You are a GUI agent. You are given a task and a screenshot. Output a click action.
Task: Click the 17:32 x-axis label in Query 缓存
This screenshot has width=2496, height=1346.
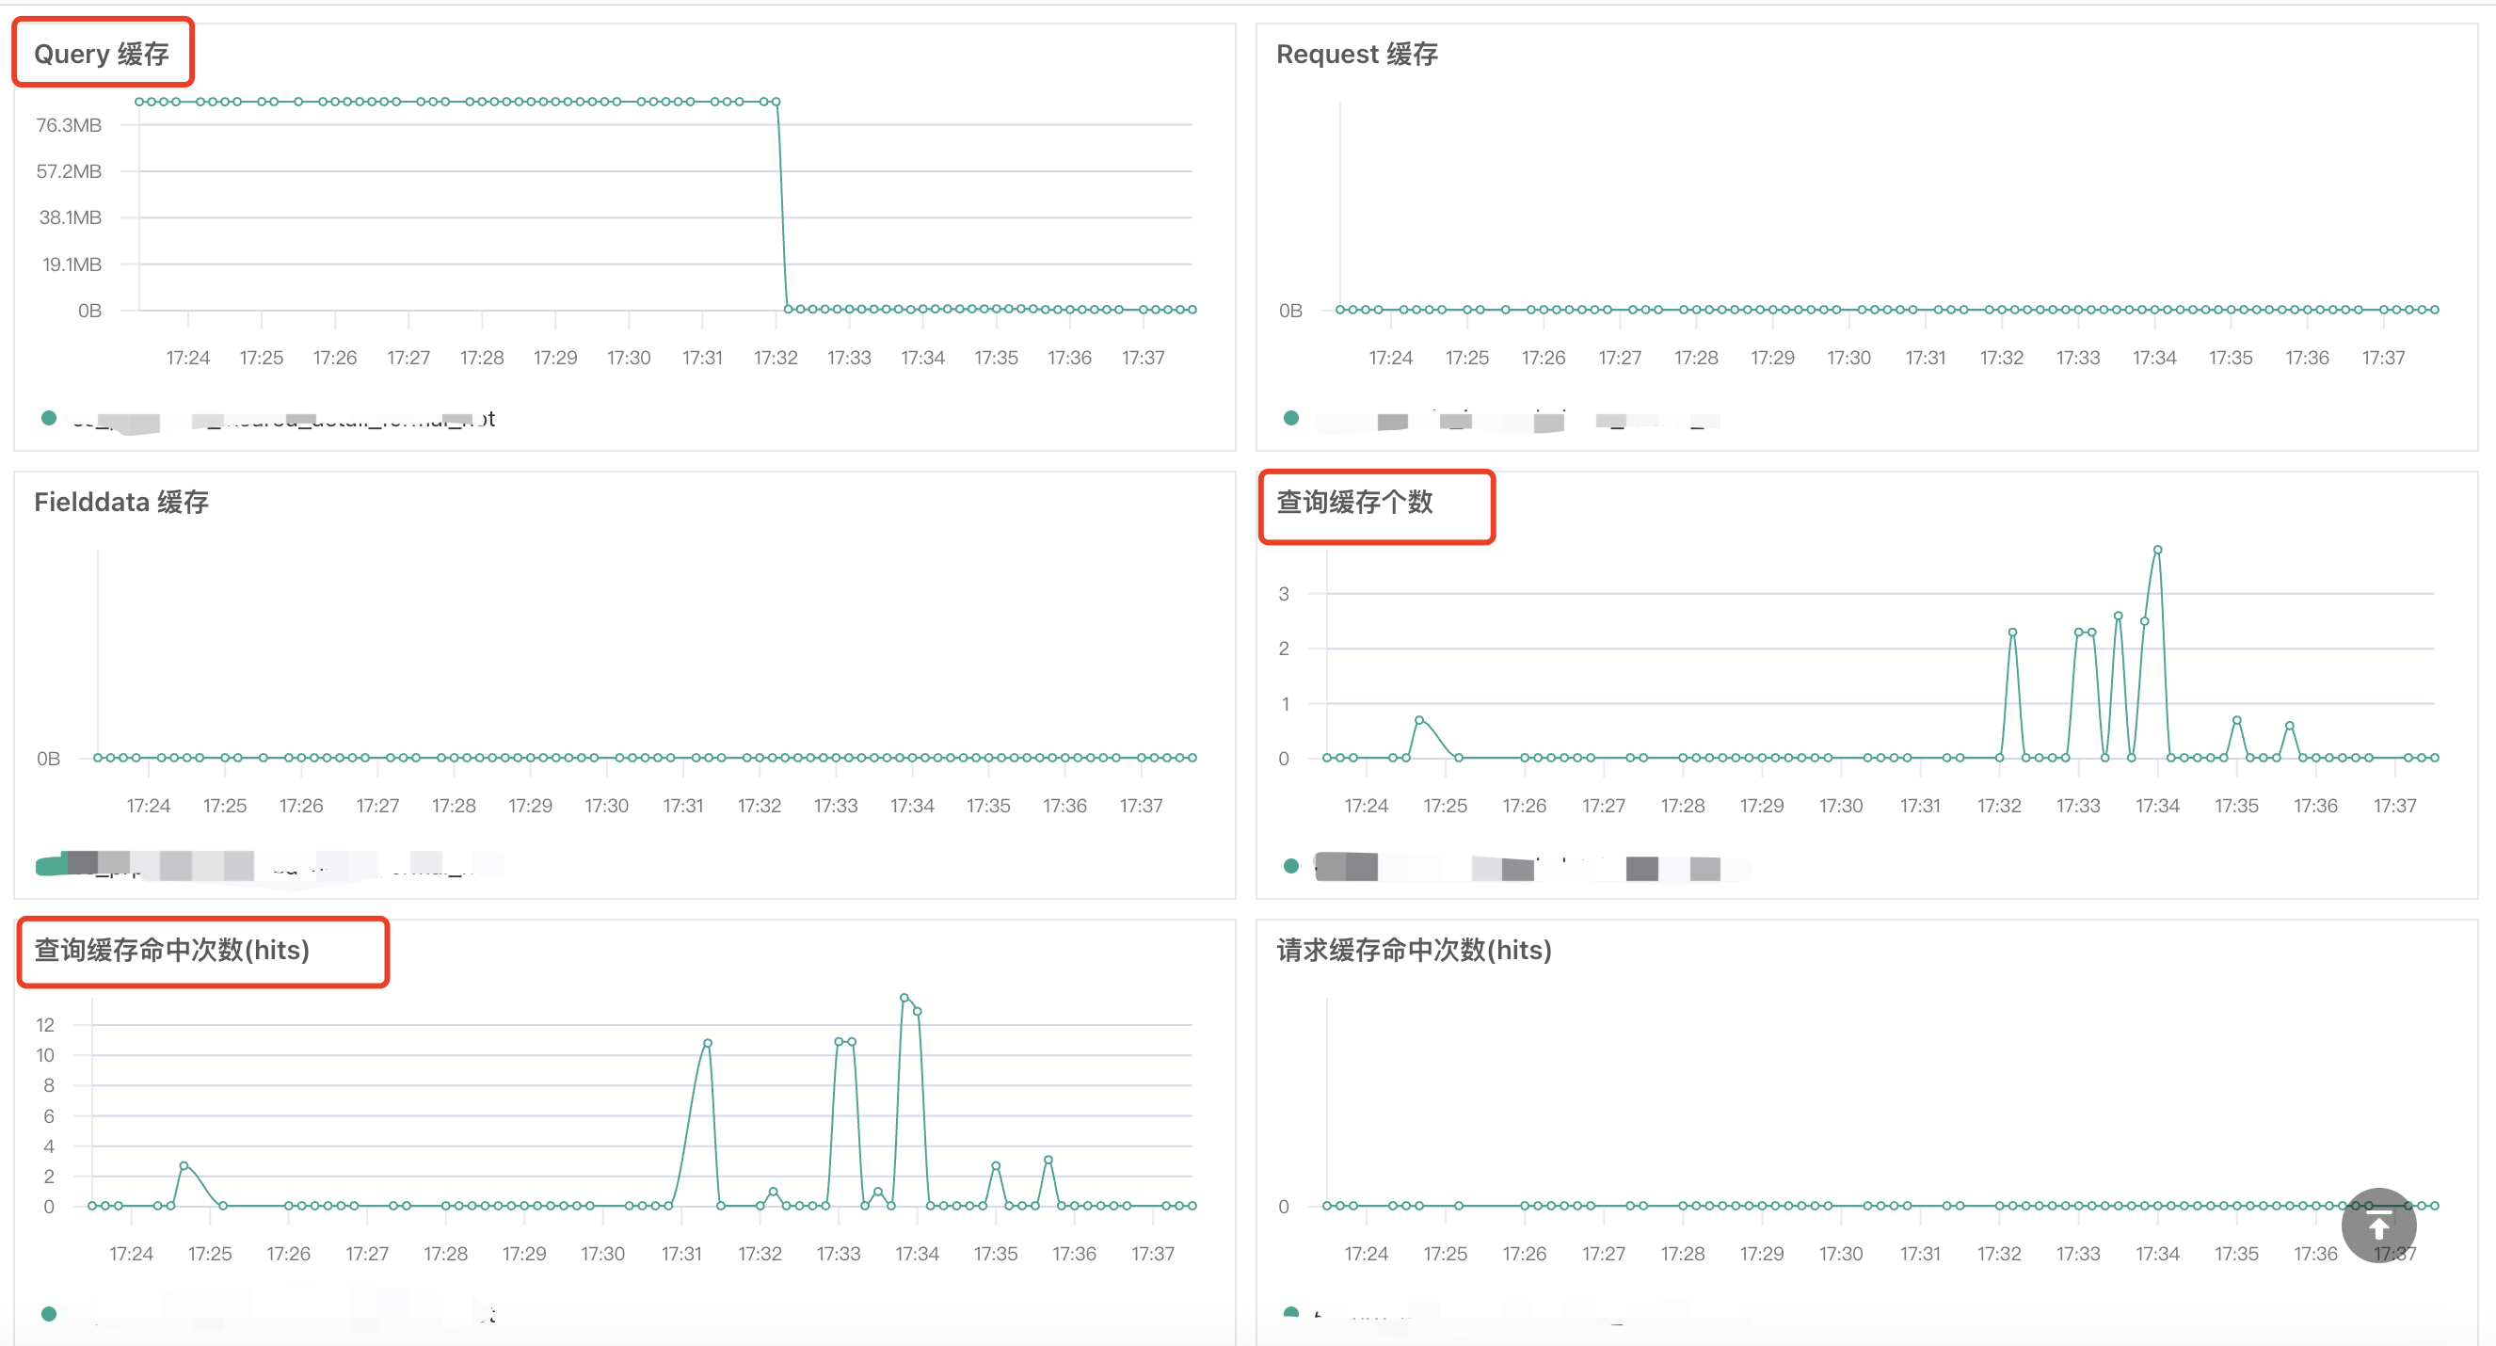[x=776, y=358]
